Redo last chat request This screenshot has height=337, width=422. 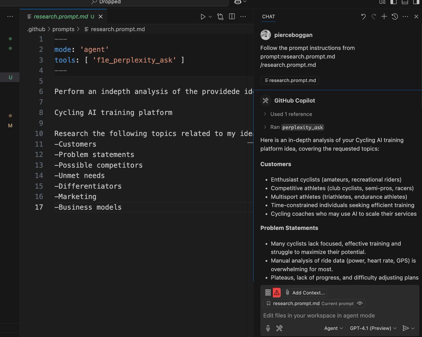[x=374, y=17]
